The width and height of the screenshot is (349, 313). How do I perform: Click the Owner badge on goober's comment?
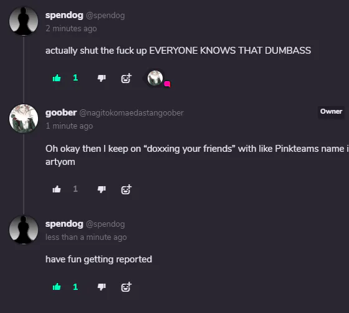click(x=331, y=111)
